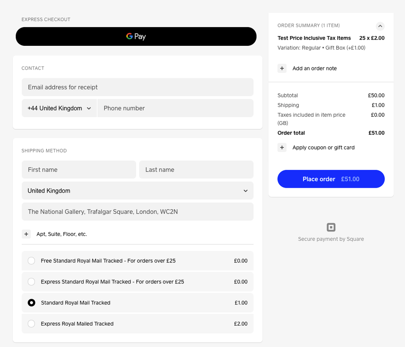The height and width of the screenshot is (347, 405).
Task: Collapse the order summary with the chevron
Action: click(380, 26)
